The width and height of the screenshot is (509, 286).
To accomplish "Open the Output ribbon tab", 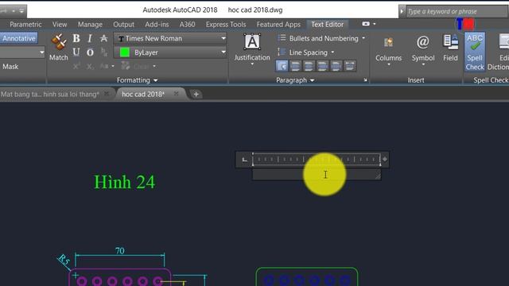I will pyautogui.click(x=124, y=25).
